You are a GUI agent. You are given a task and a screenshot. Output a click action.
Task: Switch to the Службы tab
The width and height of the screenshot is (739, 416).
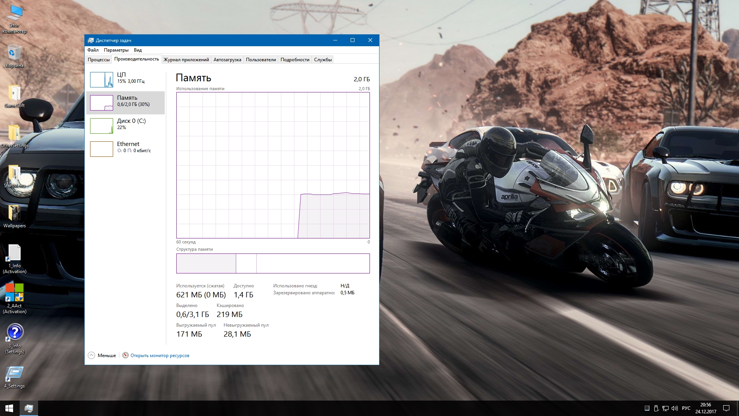point(323,60)
